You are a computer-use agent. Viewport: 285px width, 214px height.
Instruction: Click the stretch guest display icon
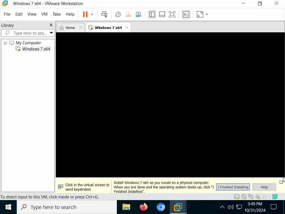click(x=200, y=14)
